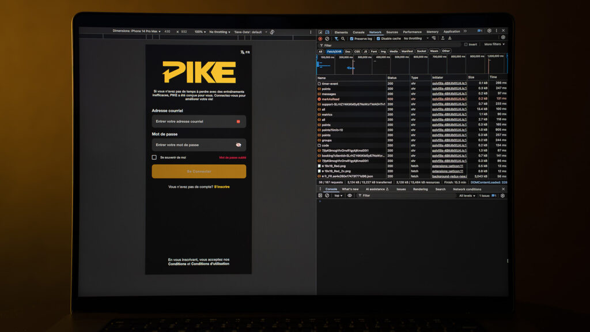Show console sidebar icon
This screenshot has width=590, height=332.
pos(320,196)
